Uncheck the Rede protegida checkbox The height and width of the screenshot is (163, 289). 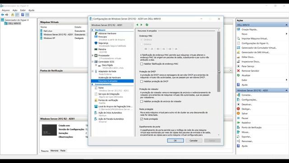[141, 119]
